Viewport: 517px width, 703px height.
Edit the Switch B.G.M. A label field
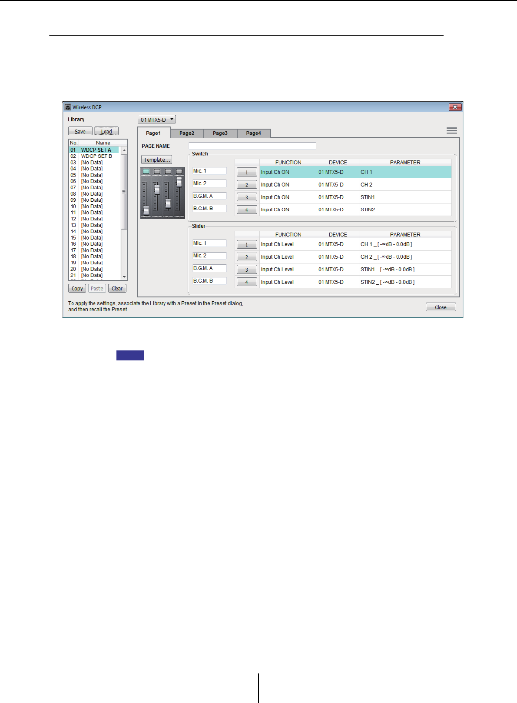(210, 196)
